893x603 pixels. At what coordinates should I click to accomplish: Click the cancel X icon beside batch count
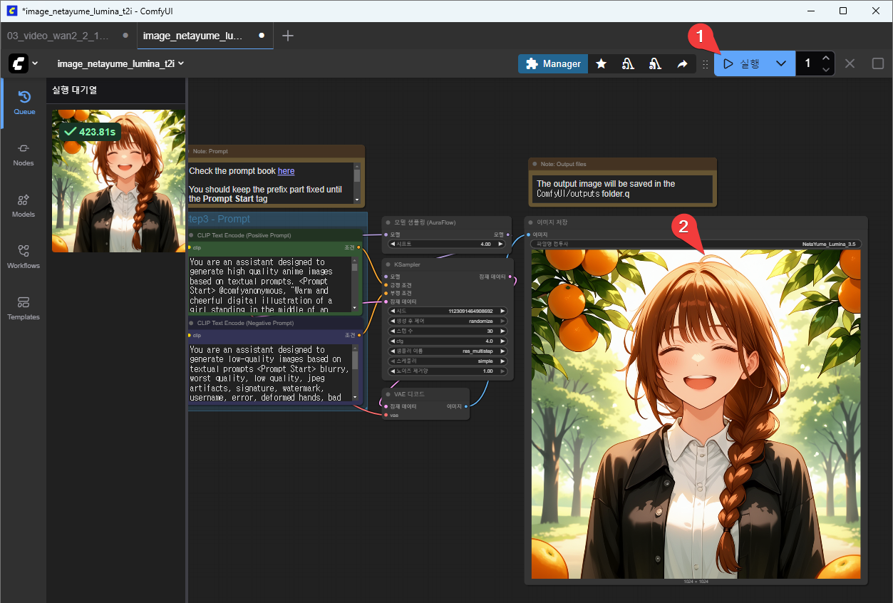tap(850, 63)
